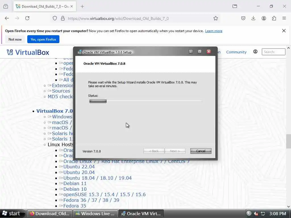
Task: Close the Download_Old_Builds_7_0 browser tab
Action: click(x=72, y=7)
